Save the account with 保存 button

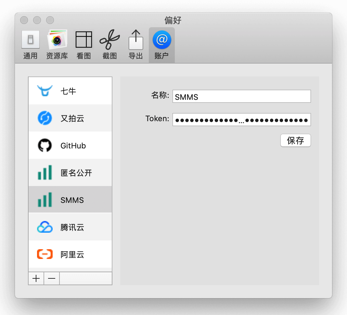pos(296,140)
